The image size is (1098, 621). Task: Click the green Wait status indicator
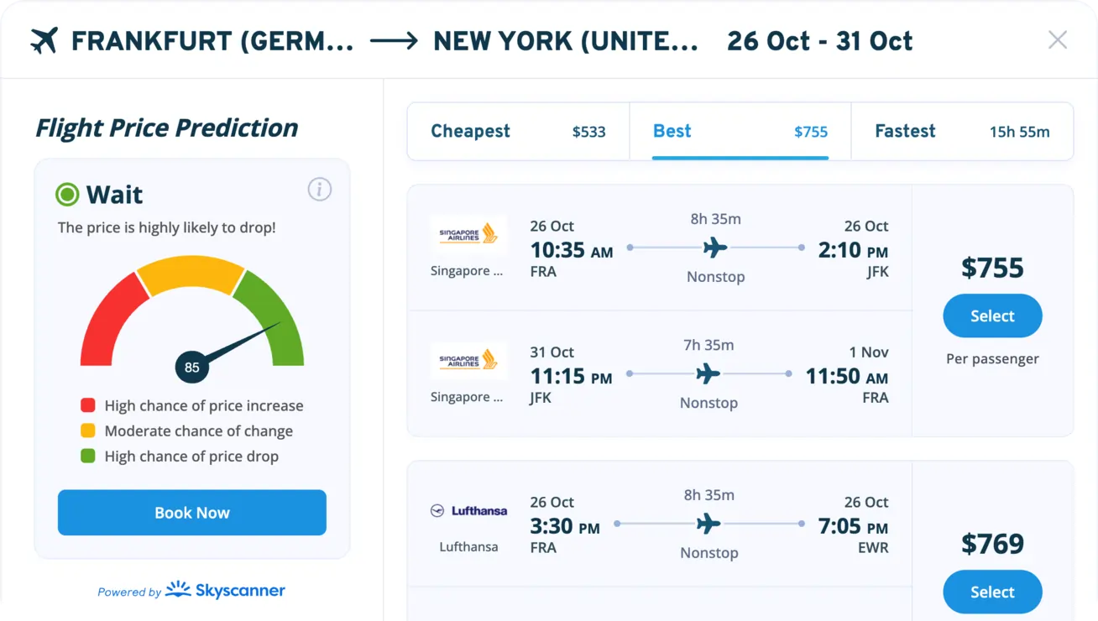(67, 195)
